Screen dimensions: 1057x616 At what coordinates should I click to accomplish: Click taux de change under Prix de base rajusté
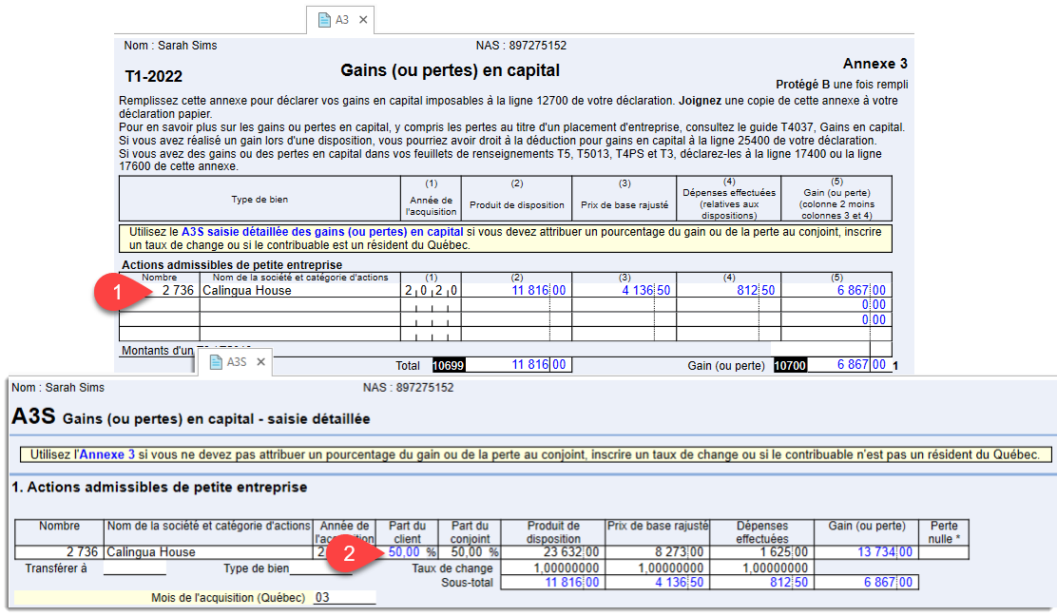point(657,568)
